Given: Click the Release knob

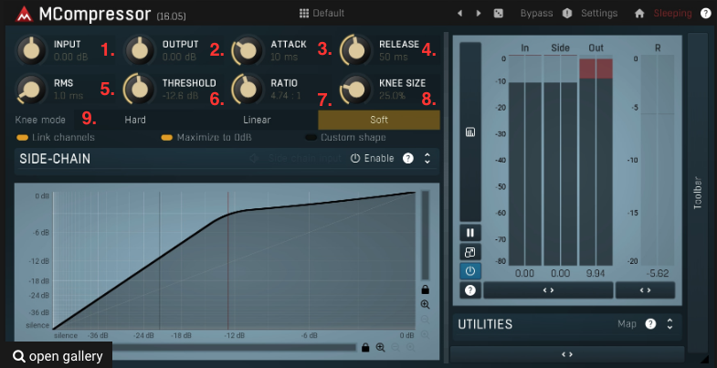Looking at the screenshot, I should coord(356,51).
